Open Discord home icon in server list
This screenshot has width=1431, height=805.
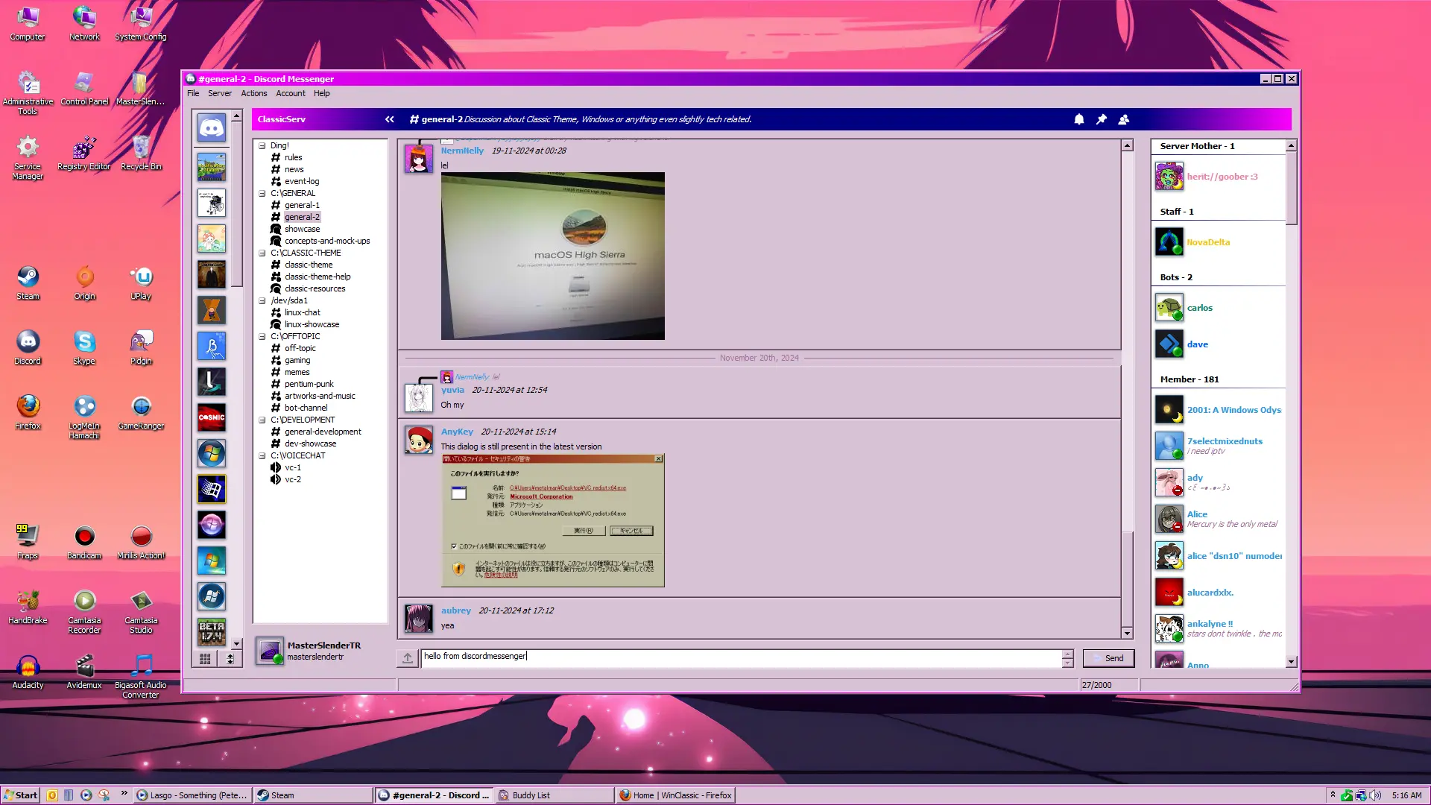(x=212, y=127)
